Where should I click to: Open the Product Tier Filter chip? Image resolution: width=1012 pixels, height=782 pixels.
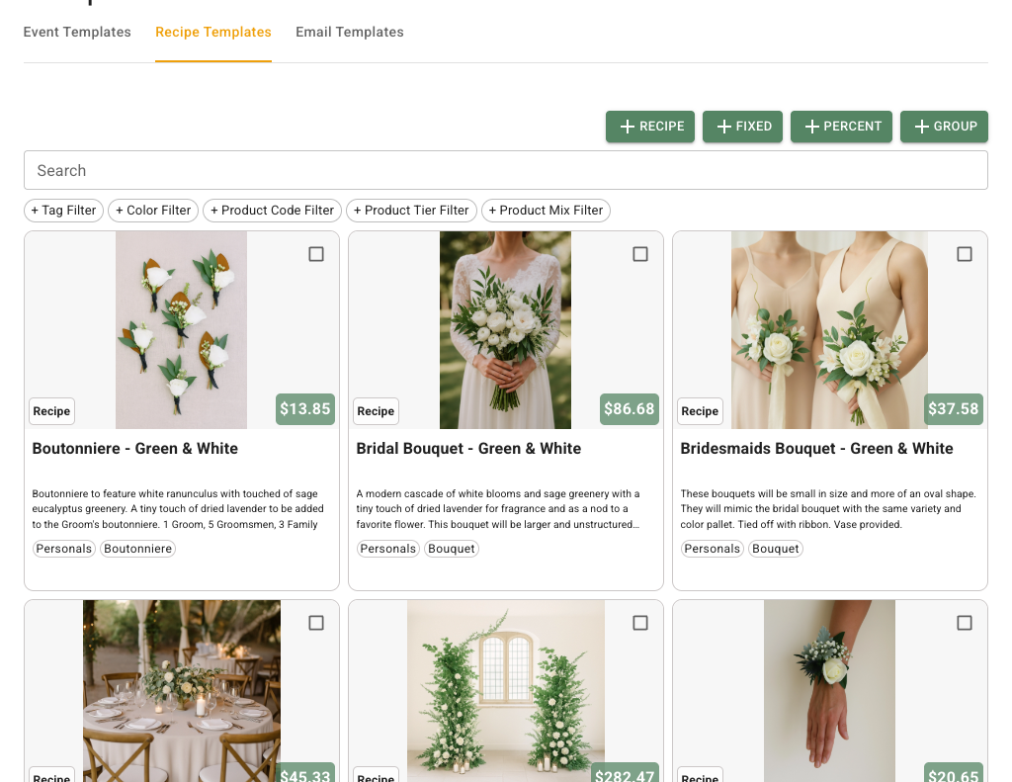(x=411, y=211)
